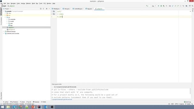This screenshot has width=194, height=109.
Task: Click Expand/Collapse all icon in Project panel
Action: tap(43, 9)
